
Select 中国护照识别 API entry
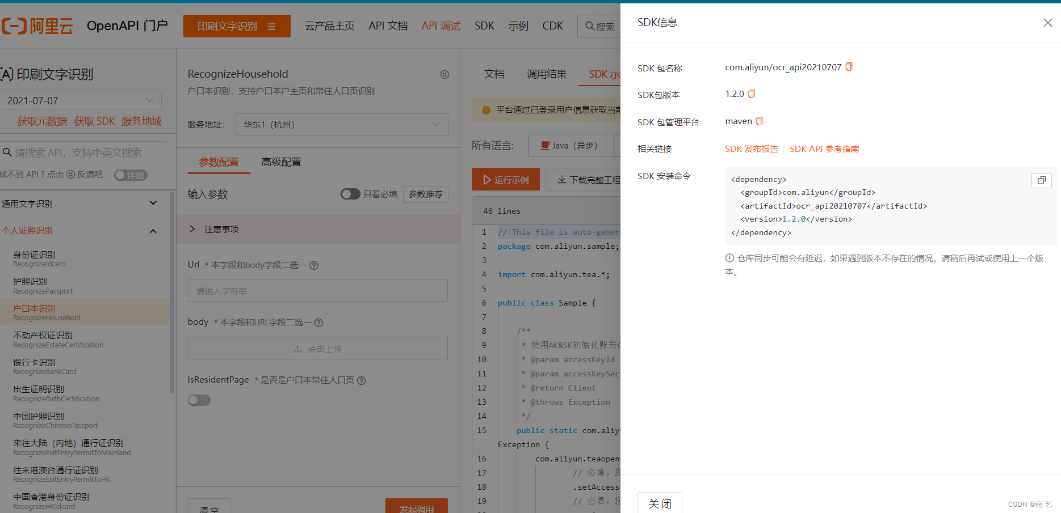point(85,420)
